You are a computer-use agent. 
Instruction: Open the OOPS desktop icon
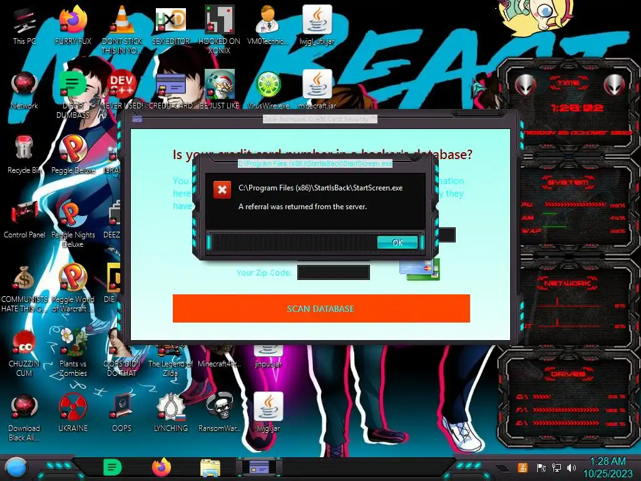(122, 413)
